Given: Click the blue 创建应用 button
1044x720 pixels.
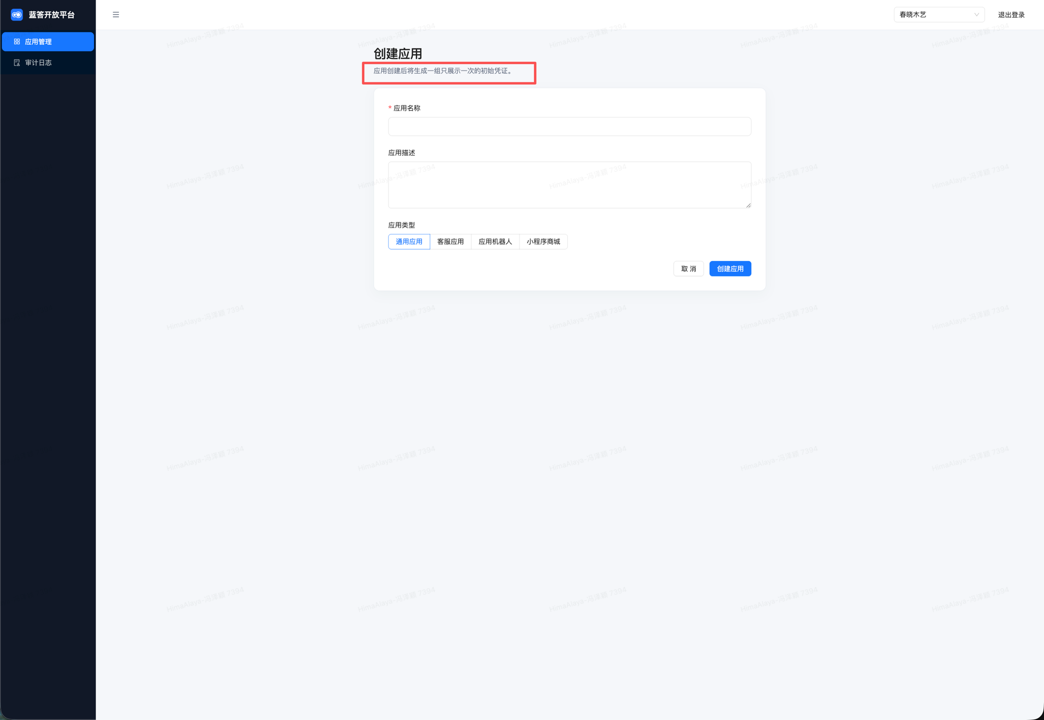Looking at the screenshot, I should pyautogui.click(x=730, y=269).
